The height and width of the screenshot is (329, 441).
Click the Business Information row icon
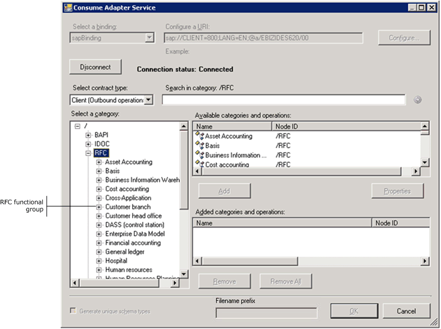(199, 155)
